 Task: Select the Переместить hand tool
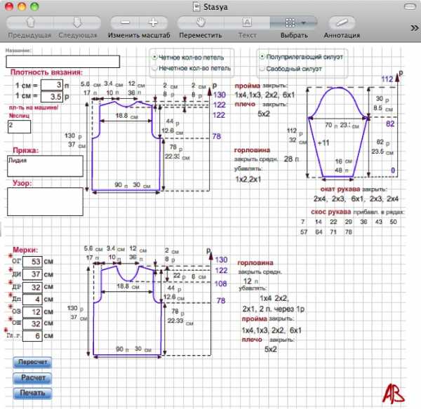pyautogui.click(x=201, y=22)
